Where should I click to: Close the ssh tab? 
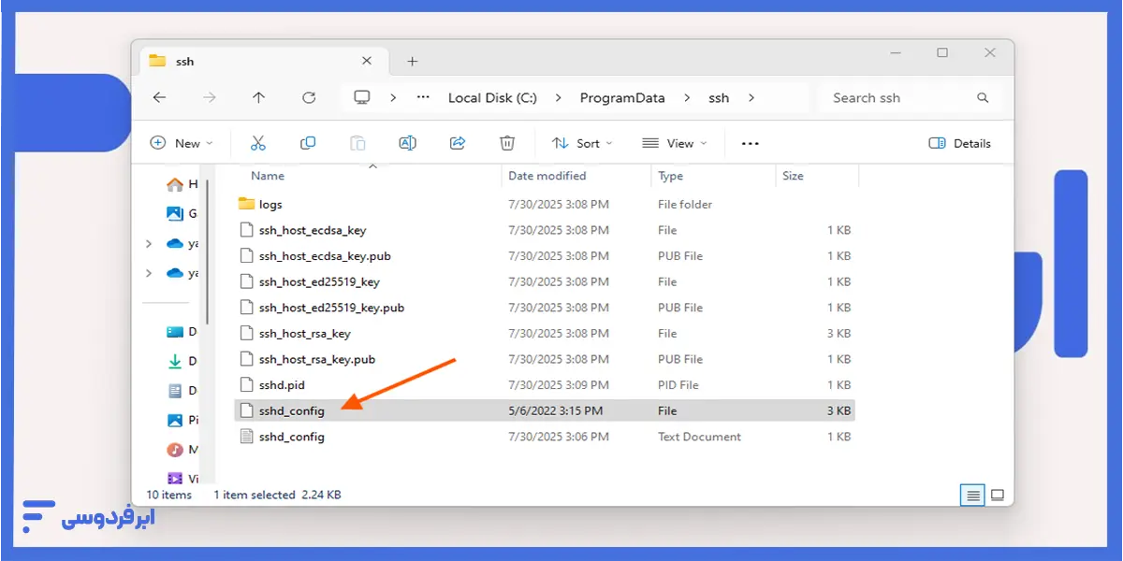pos(367,61)
